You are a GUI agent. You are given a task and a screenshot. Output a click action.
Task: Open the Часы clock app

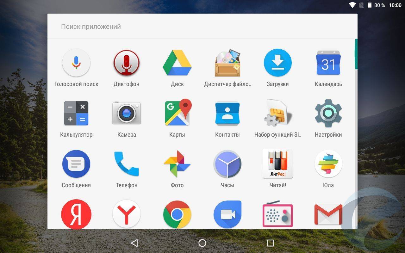(227, 164)
